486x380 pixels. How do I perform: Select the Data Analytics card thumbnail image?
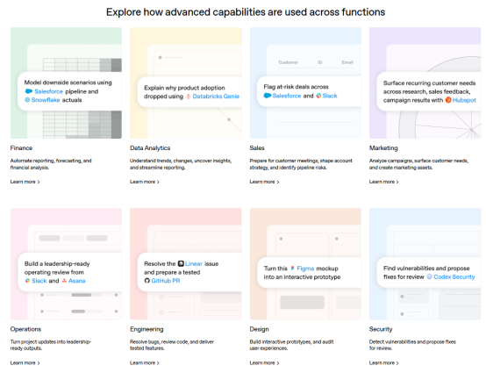coord(186,82)
